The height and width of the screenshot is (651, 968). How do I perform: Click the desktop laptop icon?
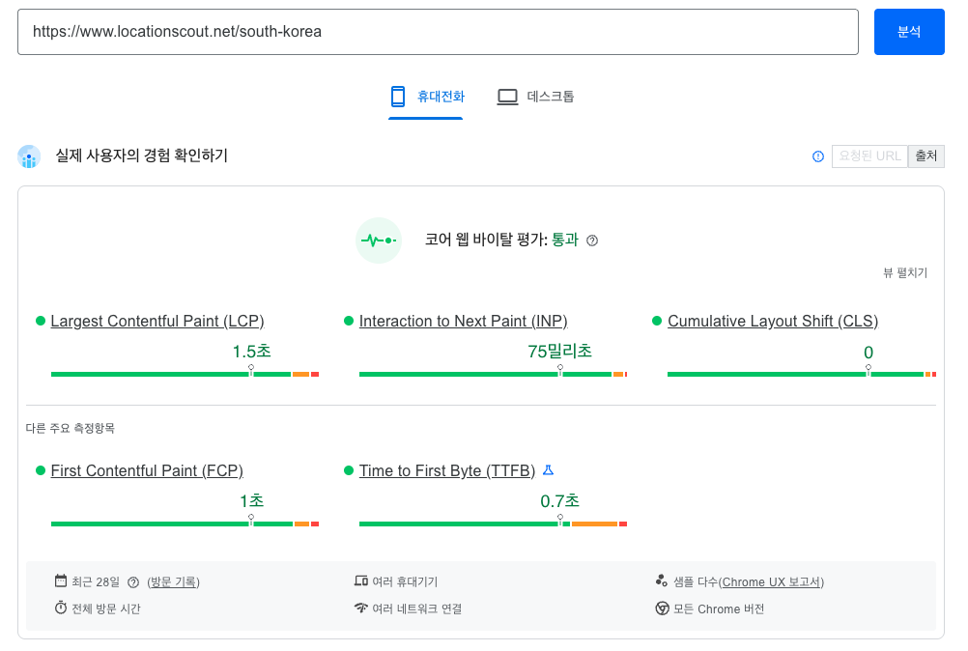click(507, 97)
